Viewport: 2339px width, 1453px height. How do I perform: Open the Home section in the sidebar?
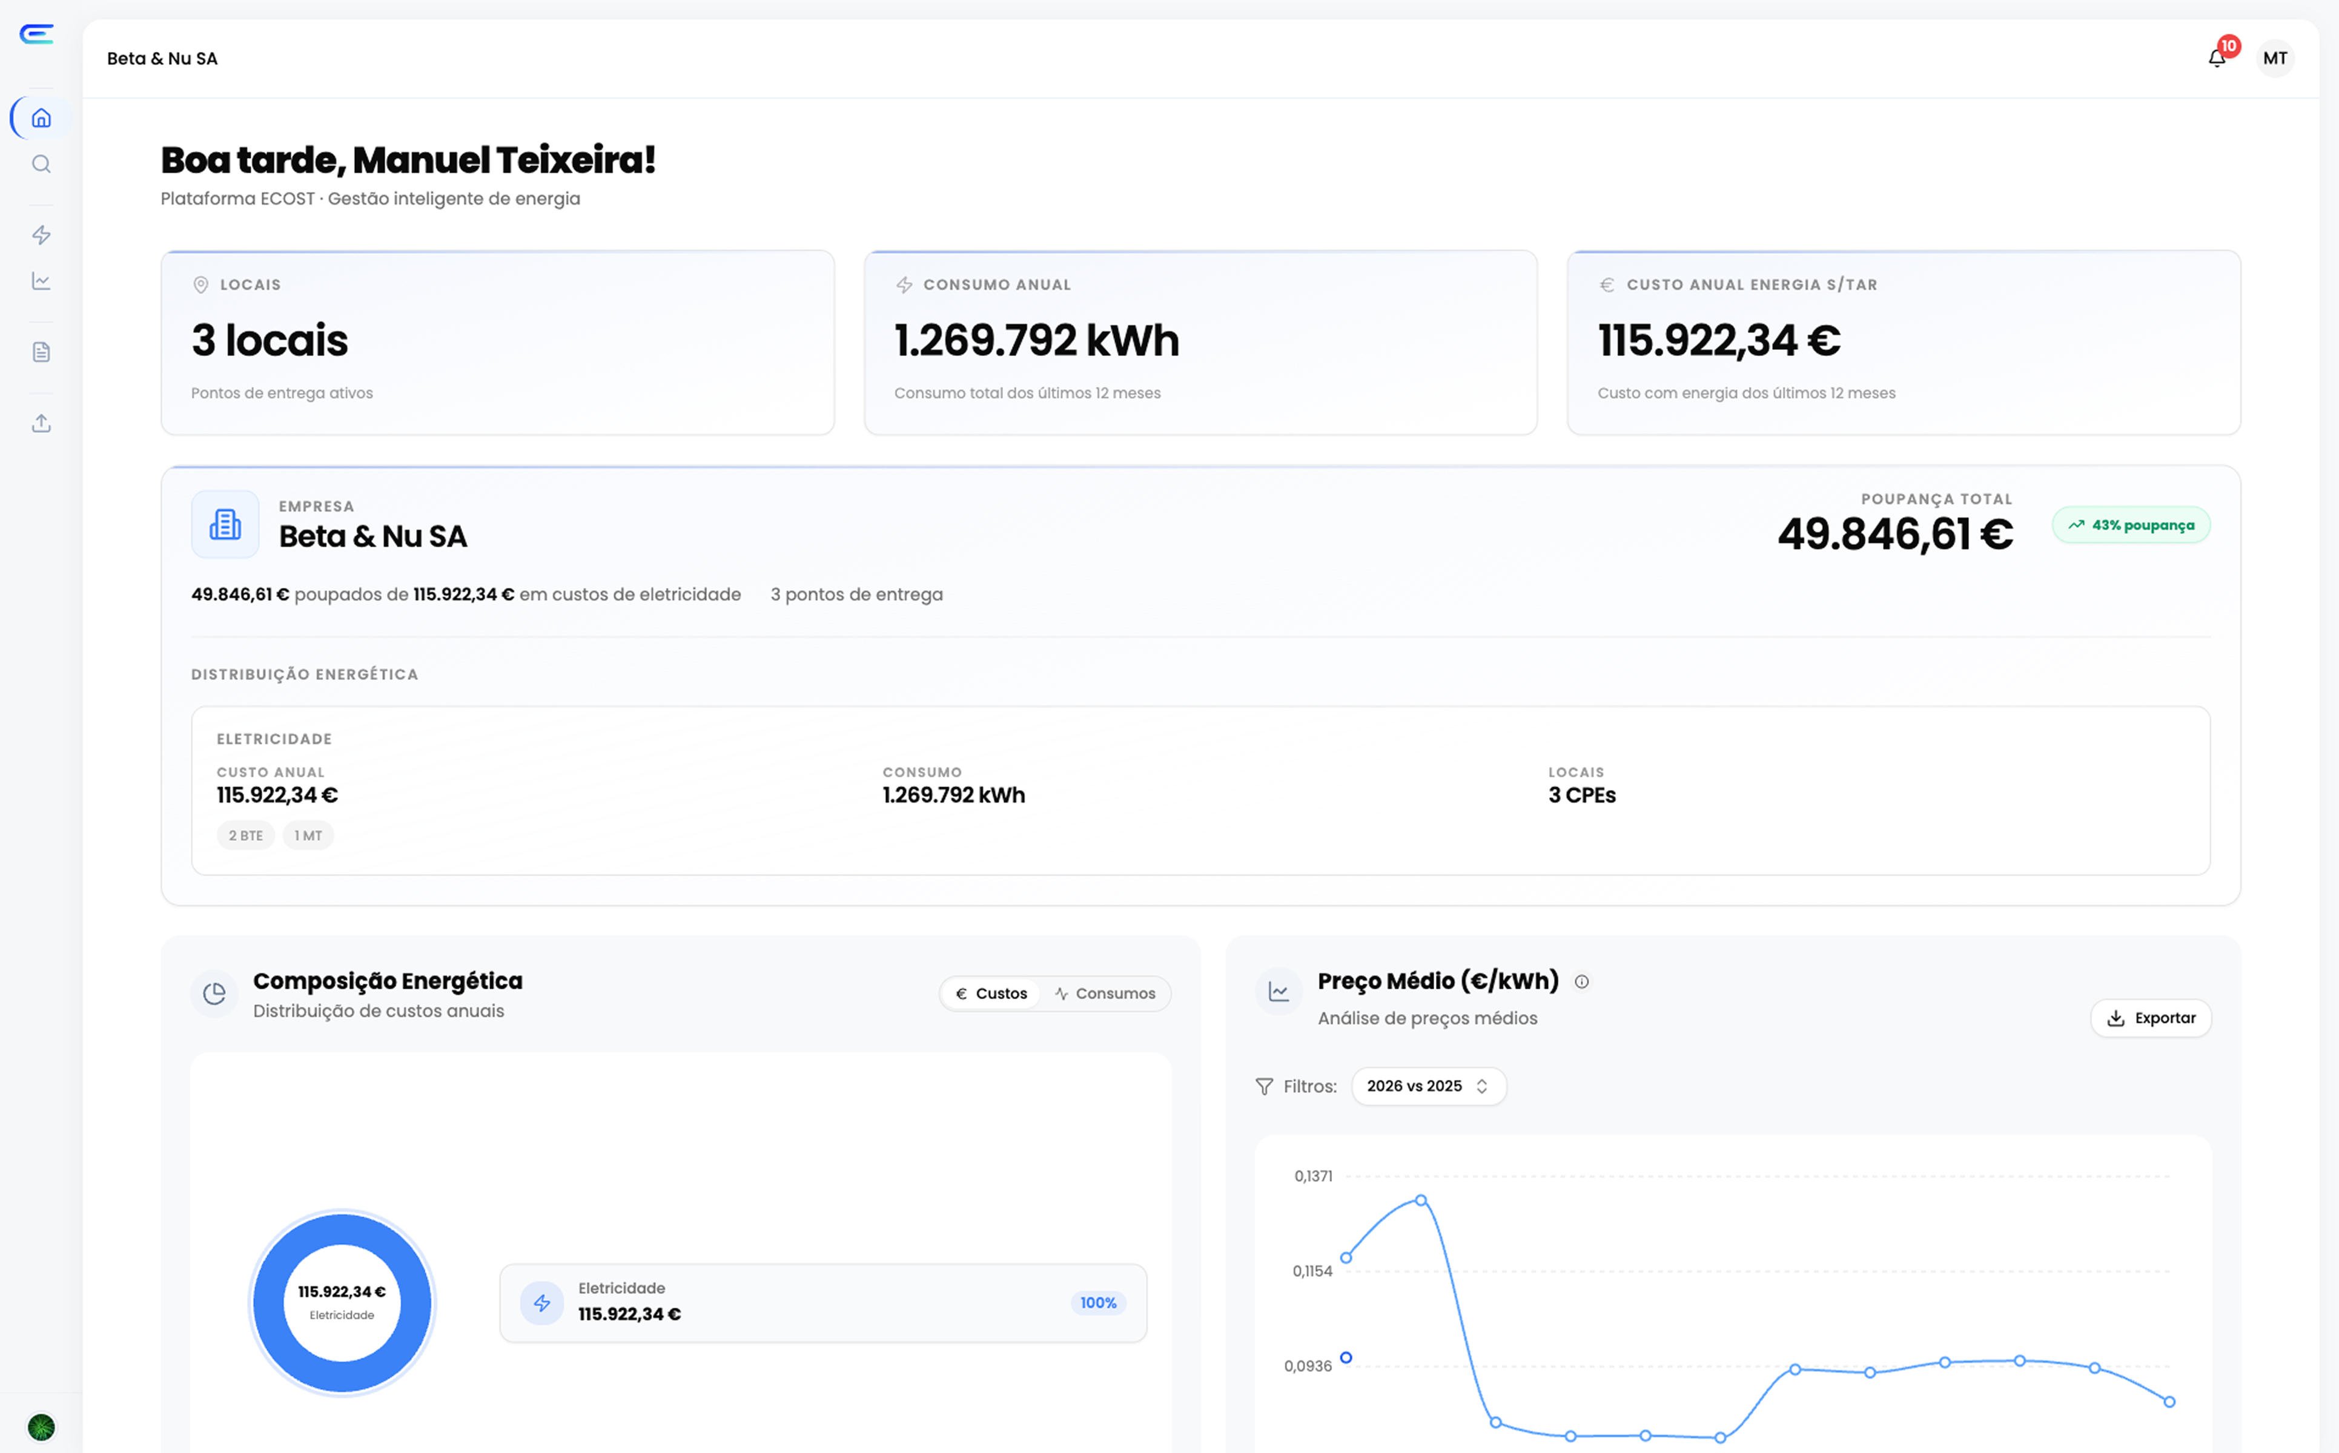[x=41, y=117]
